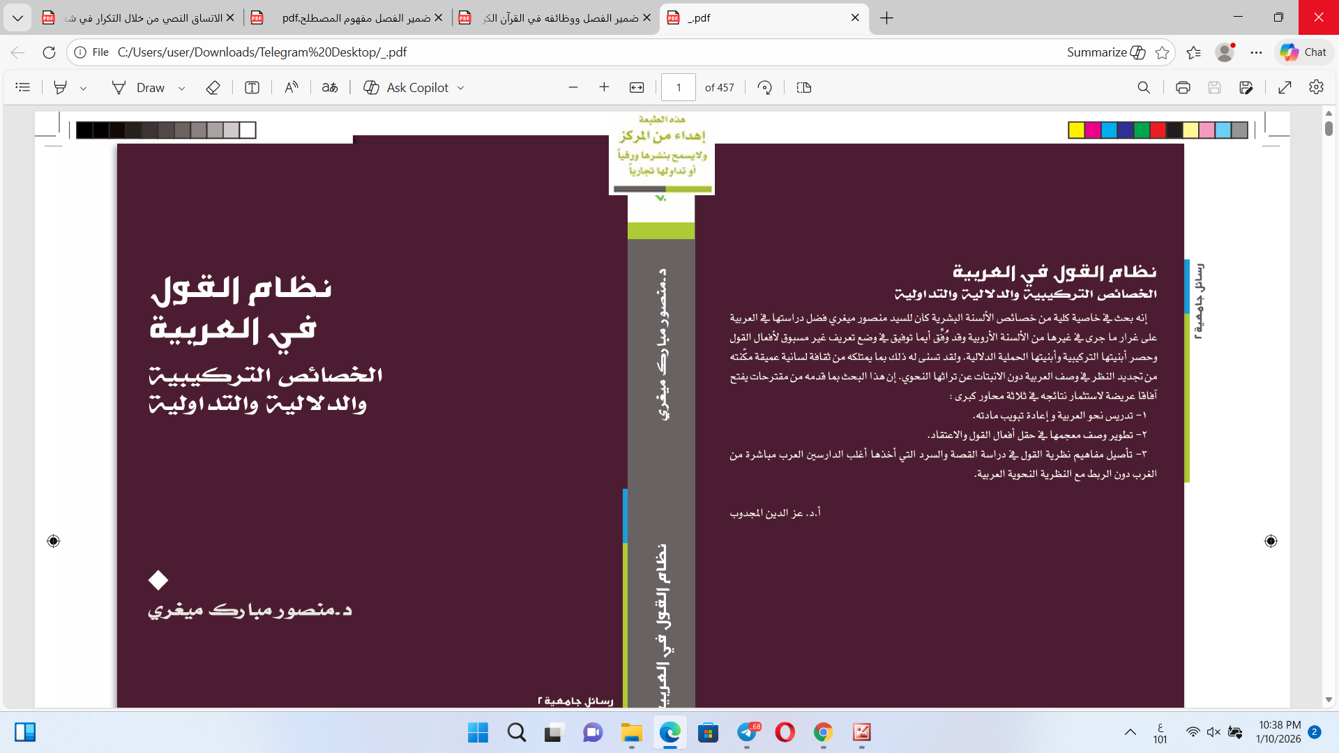The height and width of the screenshot is (753, 1339).
Task: Expand Ask Copilot dropdown arrow
Action: tap(460, 88)
